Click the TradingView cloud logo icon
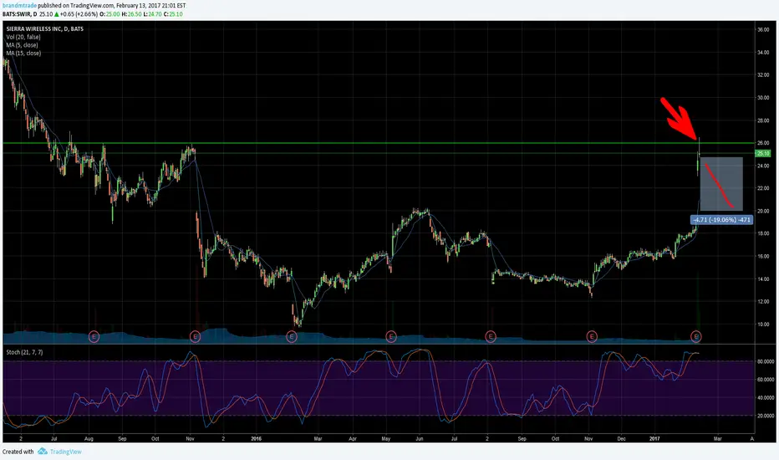The width and height of the screenshot is (779, 460). 43,452
